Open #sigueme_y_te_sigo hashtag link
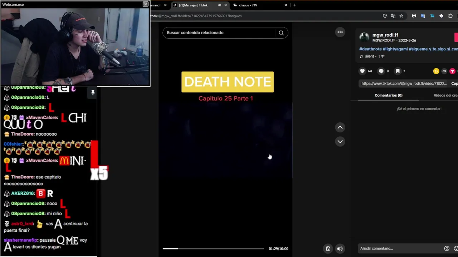The height and width of the screenshot is (257, 458). 433,49
